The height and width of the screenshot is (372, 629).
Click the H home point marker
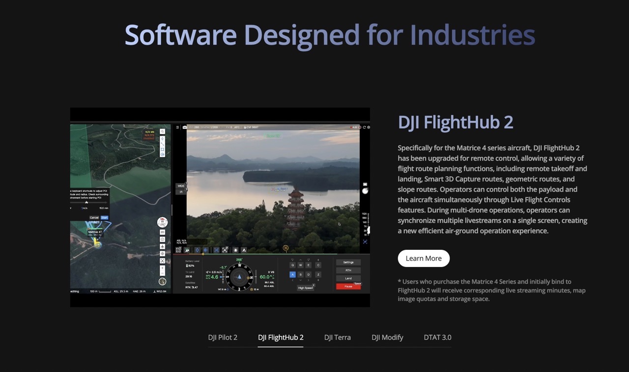click(286, 248)
